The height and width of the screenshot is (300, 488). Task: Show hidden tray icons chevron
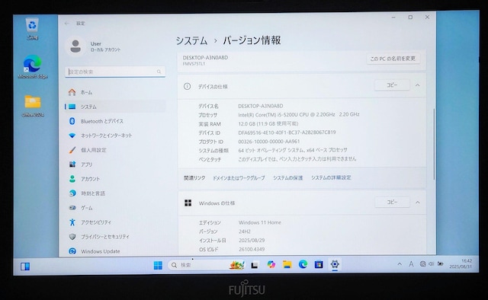pos(400,264)
